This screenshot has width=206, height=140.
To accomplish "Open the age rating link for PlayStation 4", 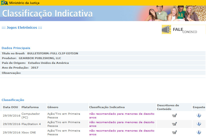I will (x=122, y=124).
